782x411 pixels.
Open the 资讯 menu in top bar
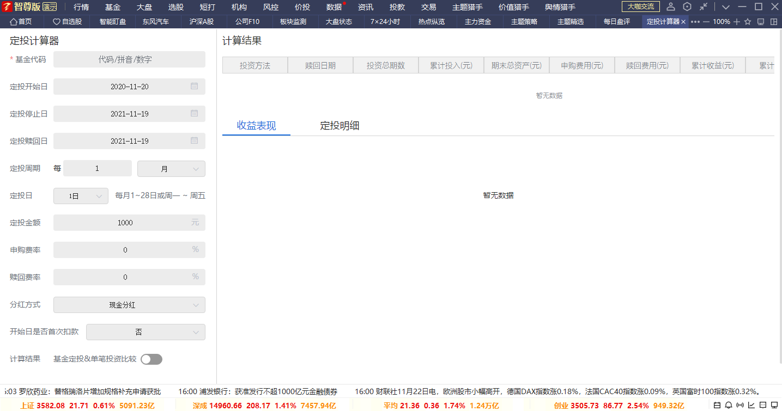pos(365,7)
